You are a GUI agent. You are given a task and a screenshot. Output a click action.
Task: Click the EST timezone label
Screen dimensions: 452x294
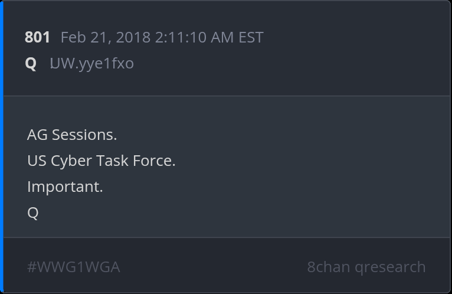pyautogui.click(x=251, y=37)
